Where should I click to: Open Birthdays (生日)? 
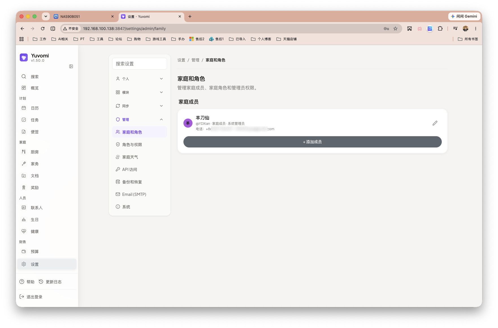47,220
